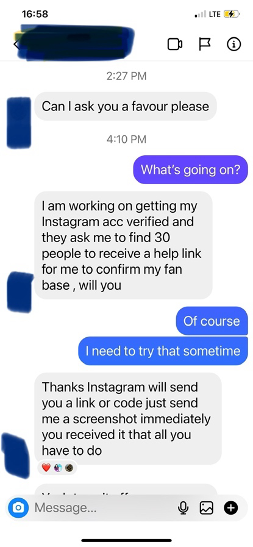The width and height of the screenshot is (253, 547).
Task: Tap the "I need to try that sometime" bubble
Action: pyautogui.click(x=163, y=351)
